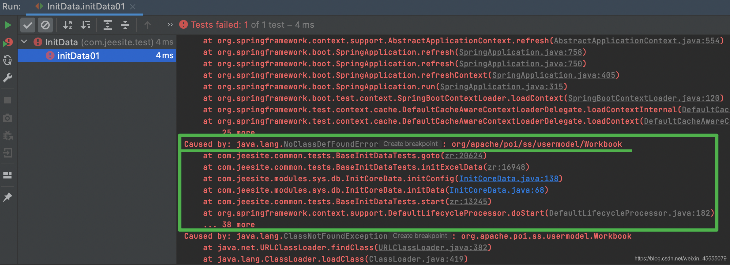The height and width of the screenshot is (265, 730).
Task: Open AbstractApplicationContext.java:554 link
Action: coord(637,41)
